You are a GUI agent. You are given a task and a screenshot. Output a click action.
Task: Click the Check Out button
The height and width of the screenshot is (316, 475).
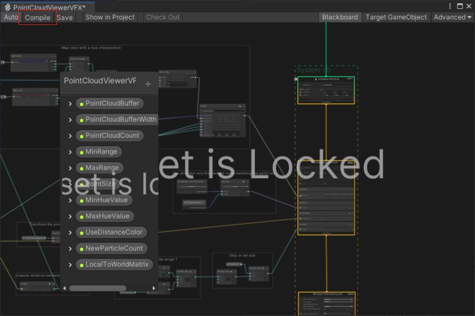tap(163, 17)
